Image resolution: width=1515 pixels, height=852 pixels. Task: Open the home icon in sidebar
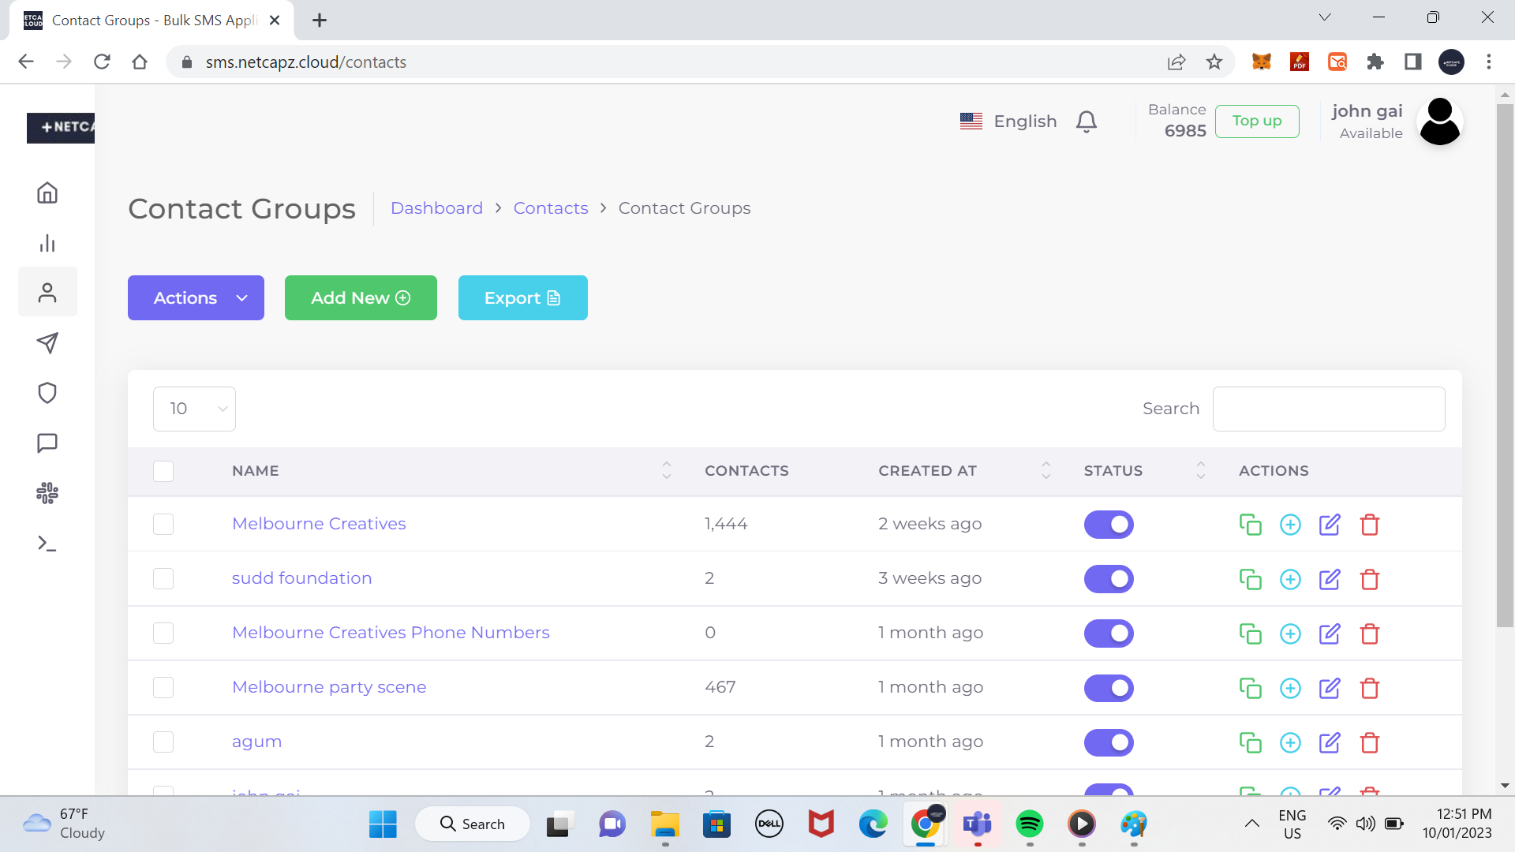point(47,193)
